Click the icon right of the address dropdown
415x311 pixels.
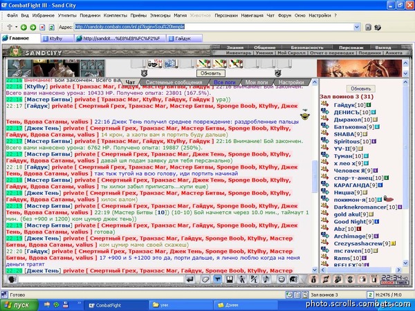(x=368, y=27)
